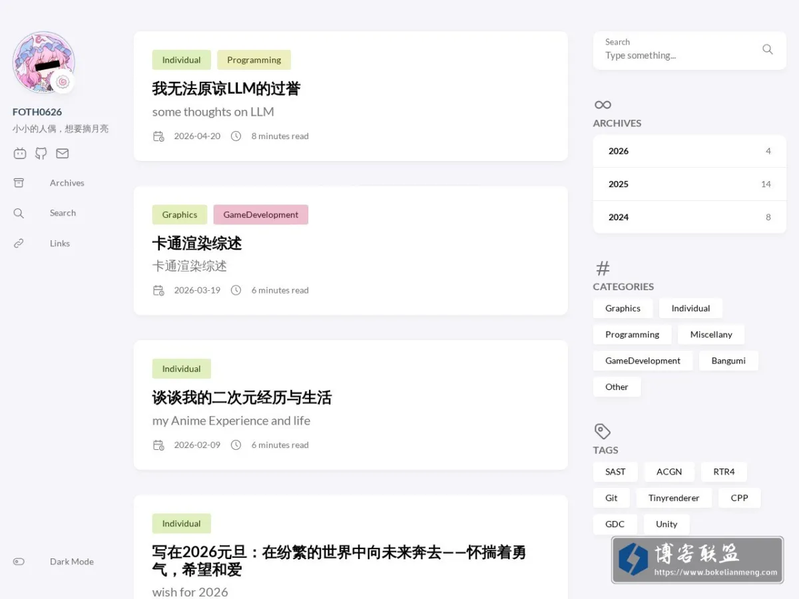Open post 谈谈我的二次元经历与生活
Screen dimensions: 799x599
[x=242, y=398]
